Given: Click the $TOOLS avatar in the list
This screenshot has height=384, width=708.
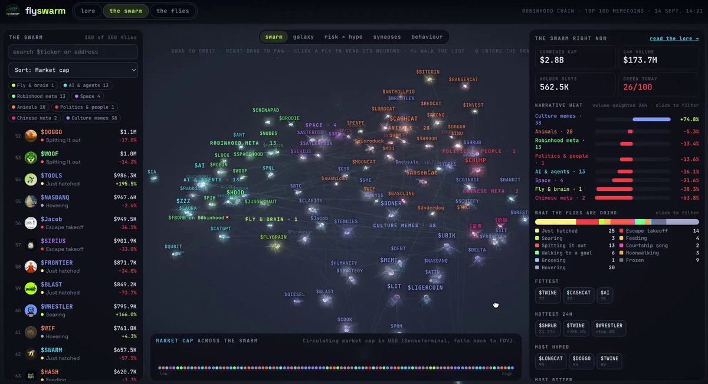Looking at the screenshot, I should (x=31, y=180).
